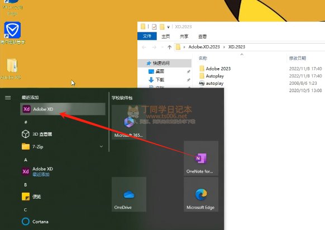Viewport: 325px width, 230px height.
Task: Click the # index header
Action: pyautogui.click(x=26, y=122)
